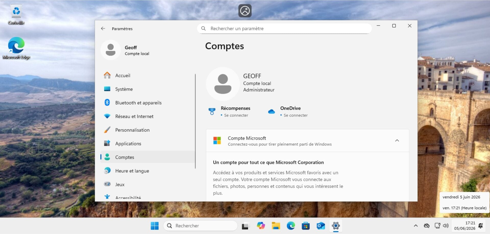This screenshot has width=490, height=234.
Task: Click the Compte Microsoft card header
Action: click(x=308, y=141)
